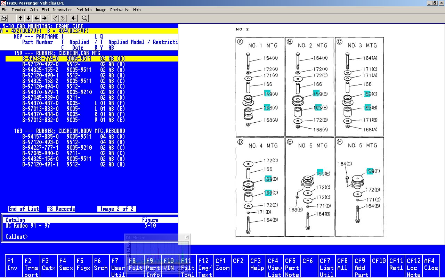Click the down arrow toolbar button
Screen dimensions: 445x278
29,18
